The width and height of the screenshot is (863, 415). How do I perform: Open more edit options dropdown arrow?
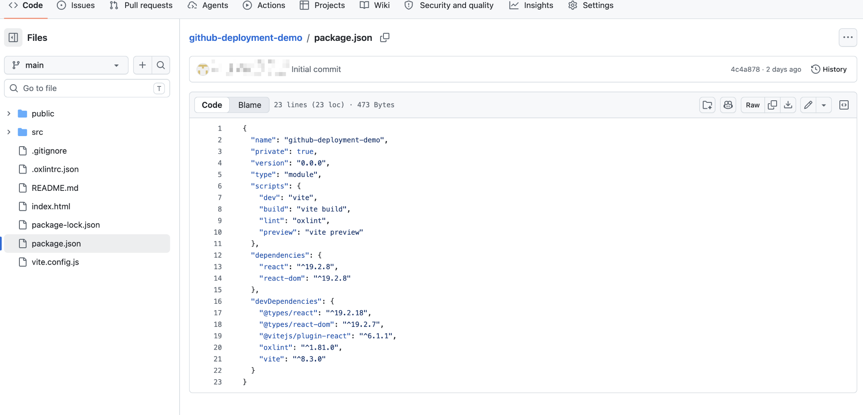pyautogui.click(x=824, y=105)
